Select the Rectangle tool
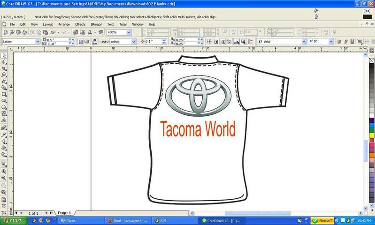 [x=4, y=94]
